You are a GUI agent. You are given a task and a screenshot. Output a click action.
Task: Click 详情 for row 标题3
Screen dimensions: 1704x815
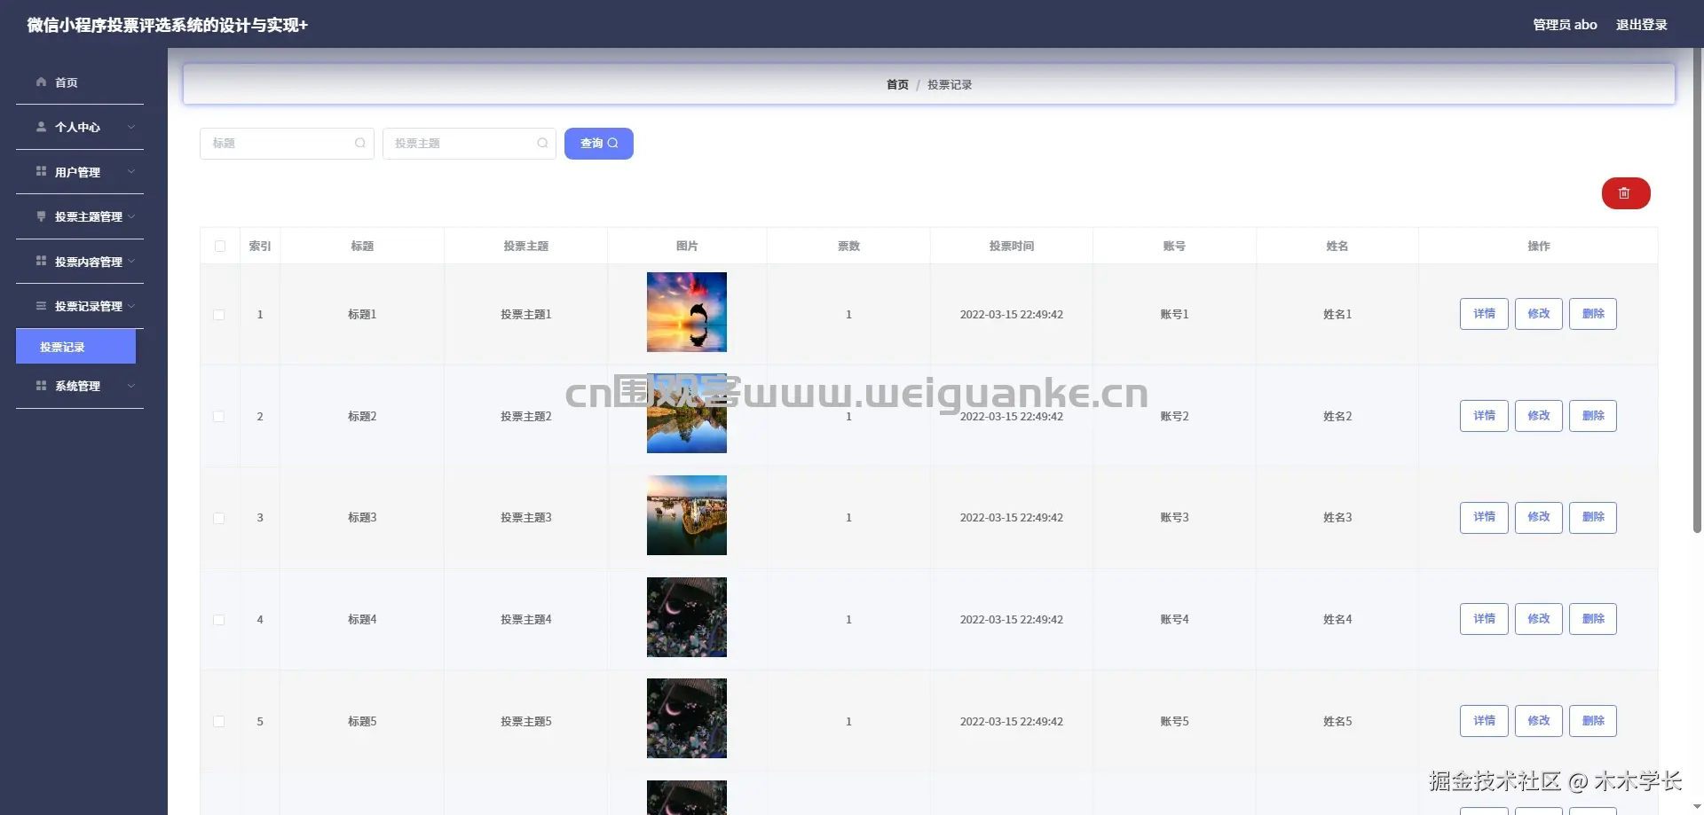click(x=1484, y=517)
